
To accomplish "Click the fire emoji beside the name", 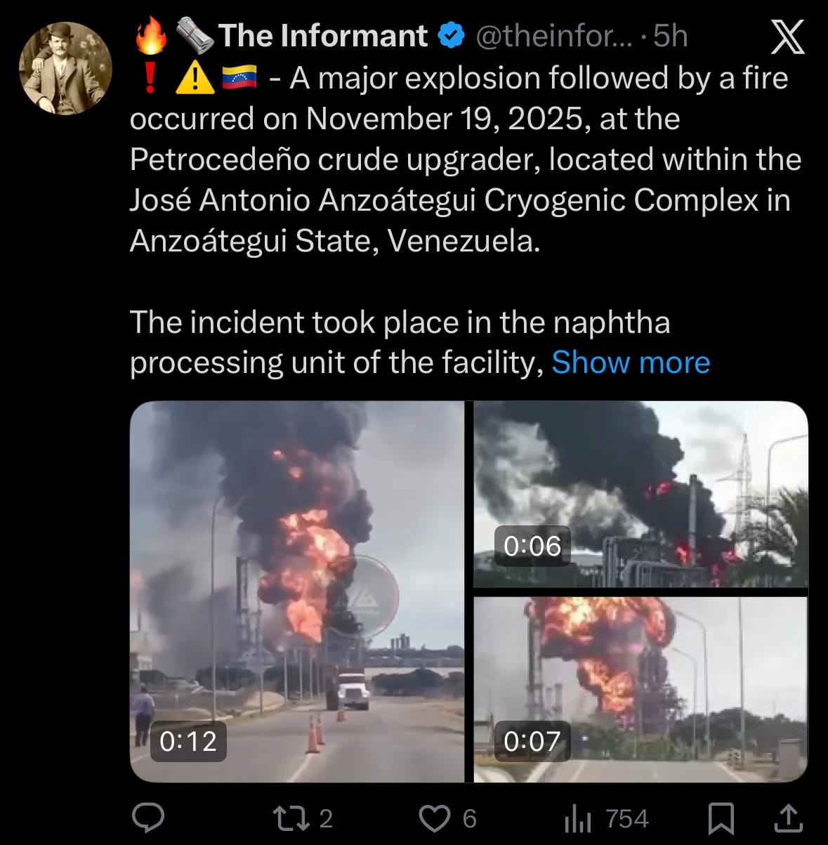I will coord(151,36).
